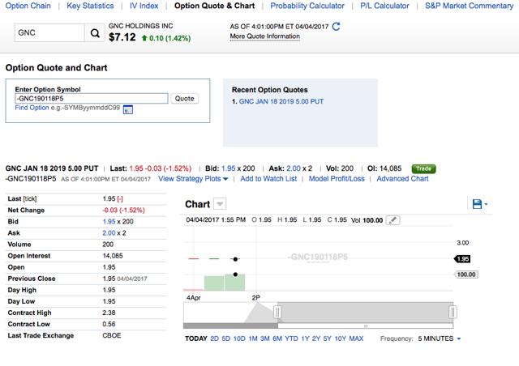Grab the left chart range slider handle
519x366 pixels.
(277, 312)
